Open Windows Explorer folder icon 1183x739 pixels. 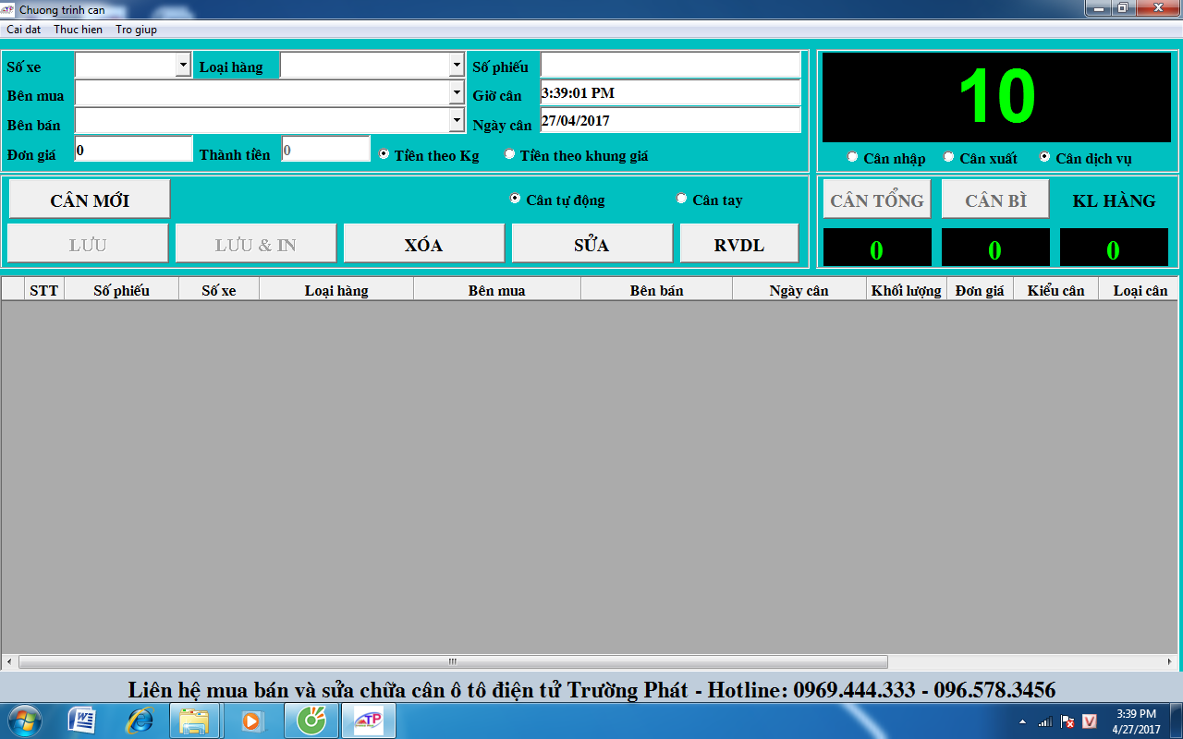194,721
